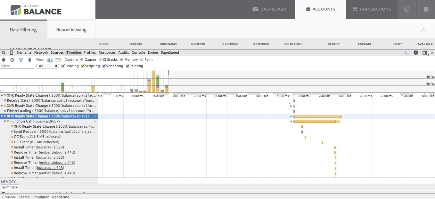Click the info icon in app header

click(x=407, y=9)
